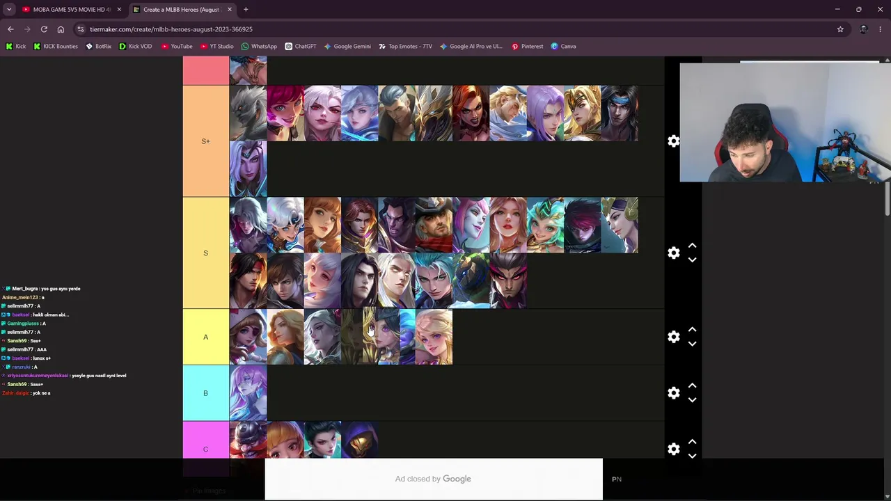Screen dimensions: 891x501
Task: Bookmark this page with the star icon
Action: point(840,29)
